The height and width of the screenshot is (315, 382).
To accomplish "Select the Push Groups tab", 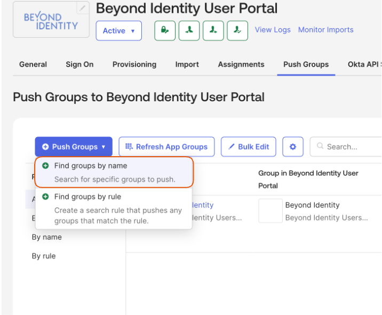I will pos(306,64).
